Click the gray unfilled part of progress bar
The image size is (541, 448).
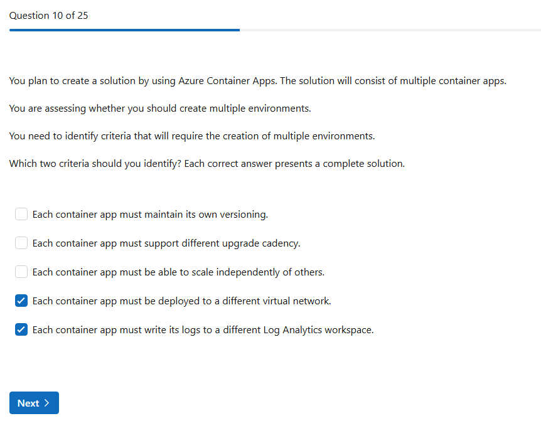[x=389, y=29]
